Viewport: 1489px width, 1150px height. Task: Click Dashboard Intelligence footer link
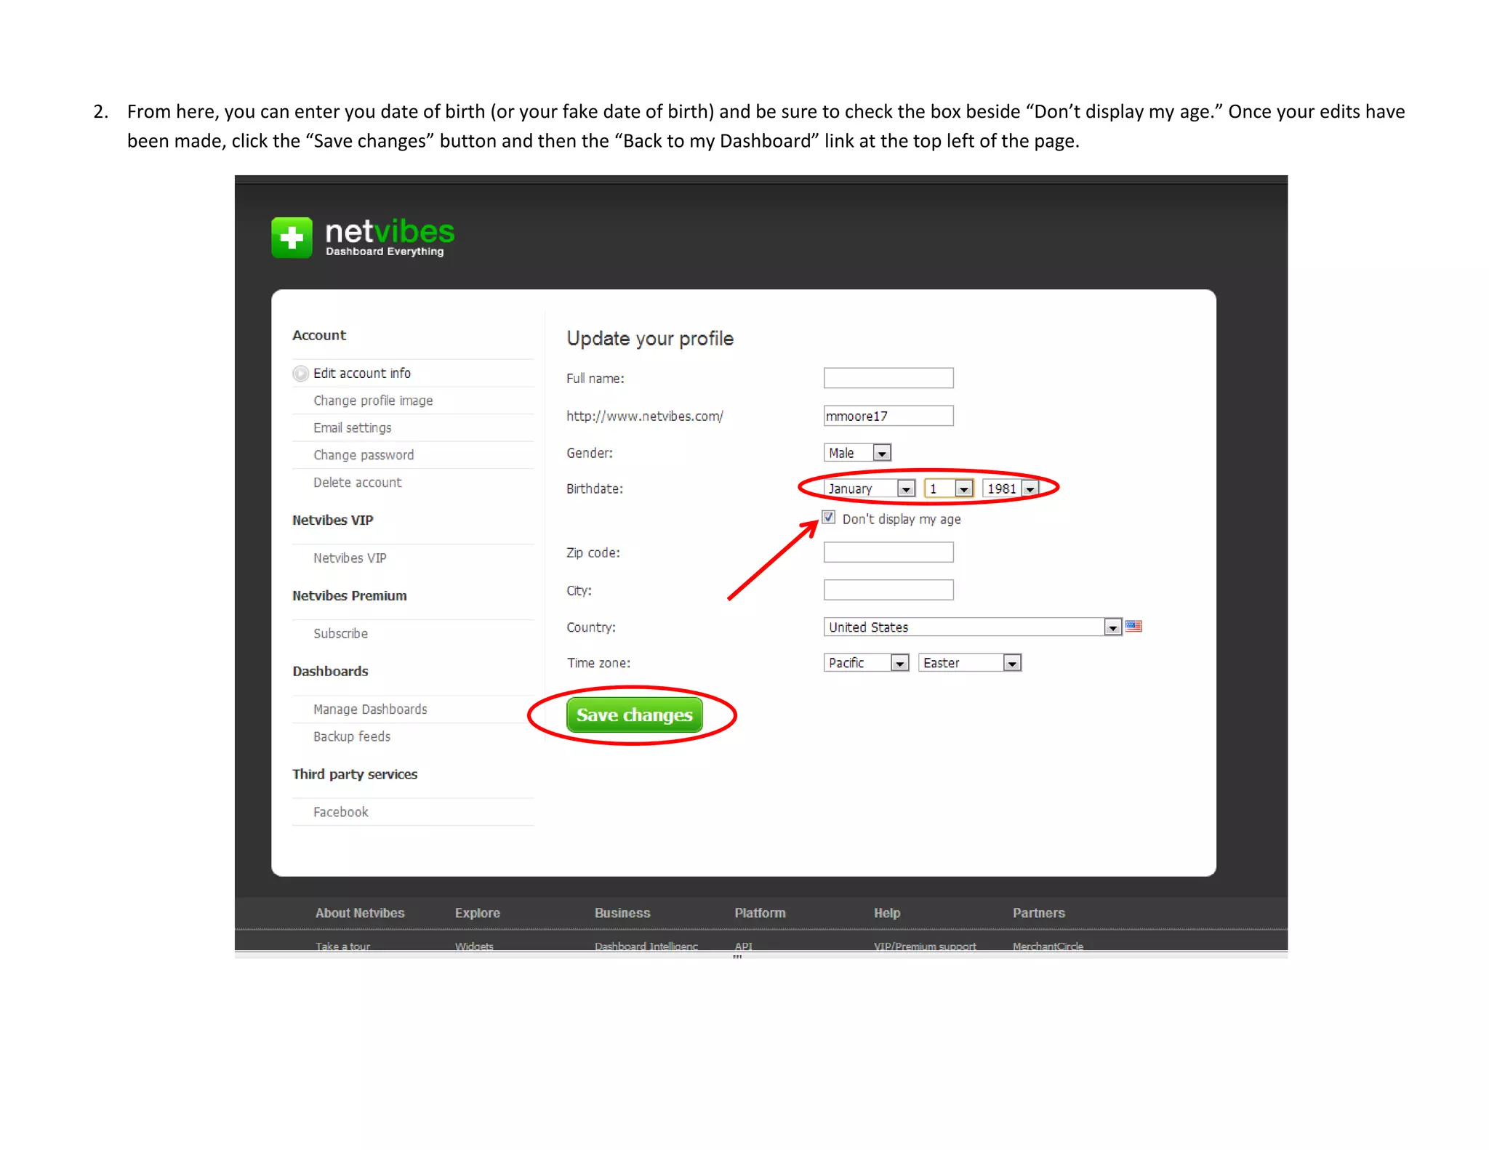[646, 946]
